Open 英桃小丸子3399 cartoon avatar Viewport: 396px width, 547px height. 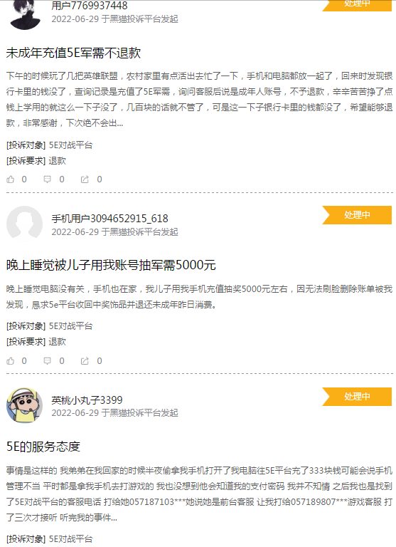click(24, 405)
